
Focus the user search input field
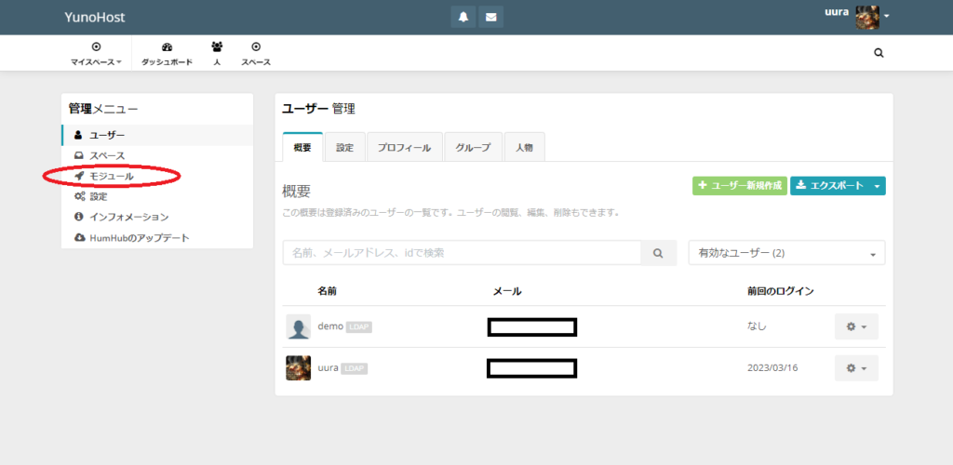click(462, 253)
